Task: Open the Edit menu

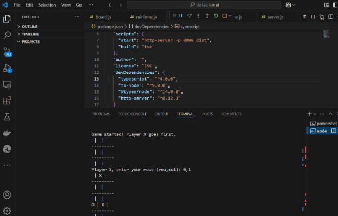Action: click(29, 5)
